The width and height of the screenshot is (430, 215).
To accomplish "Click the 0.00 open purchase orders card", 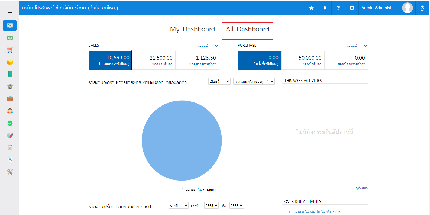I will coord(259,60).
